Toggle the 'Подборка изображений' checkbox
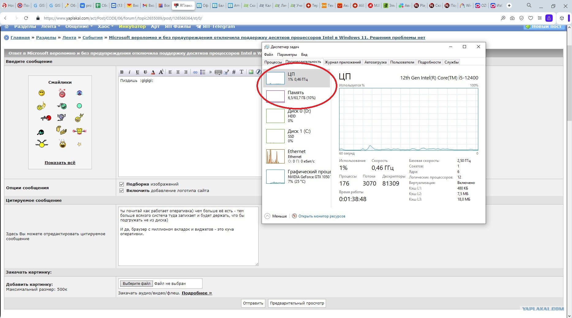The width and height of the screenshot is (572, 318). tap(122, 184)
